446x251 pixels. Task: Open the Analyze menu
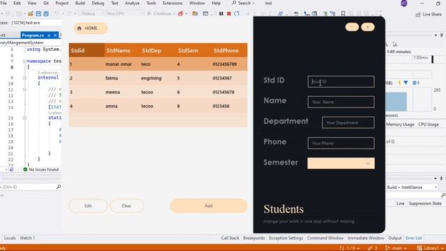pos(132,3)
